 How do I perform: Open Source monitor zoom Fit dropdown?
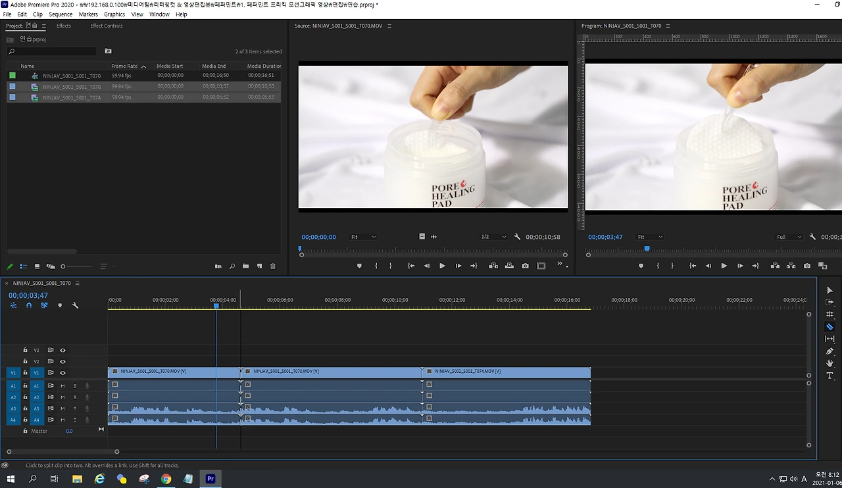[x=363, y=237]
